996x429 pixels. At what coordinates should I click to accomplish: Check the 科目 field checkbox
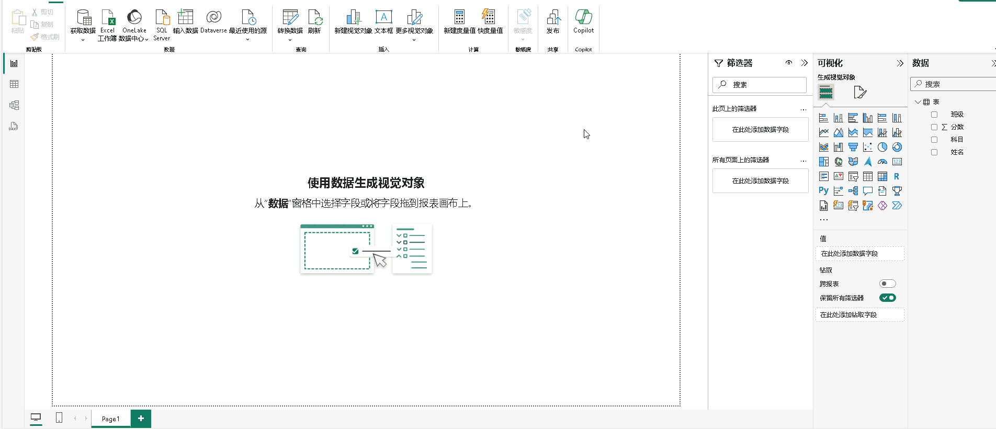(x=934, y=140)
